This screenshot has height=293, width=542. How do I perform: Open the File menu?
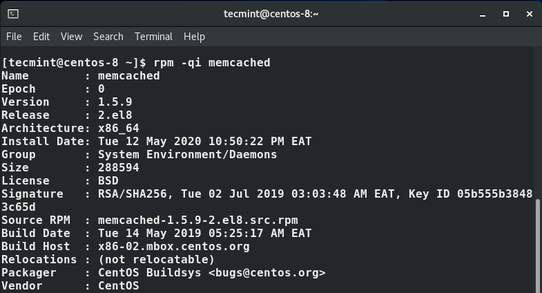(14, 37)
